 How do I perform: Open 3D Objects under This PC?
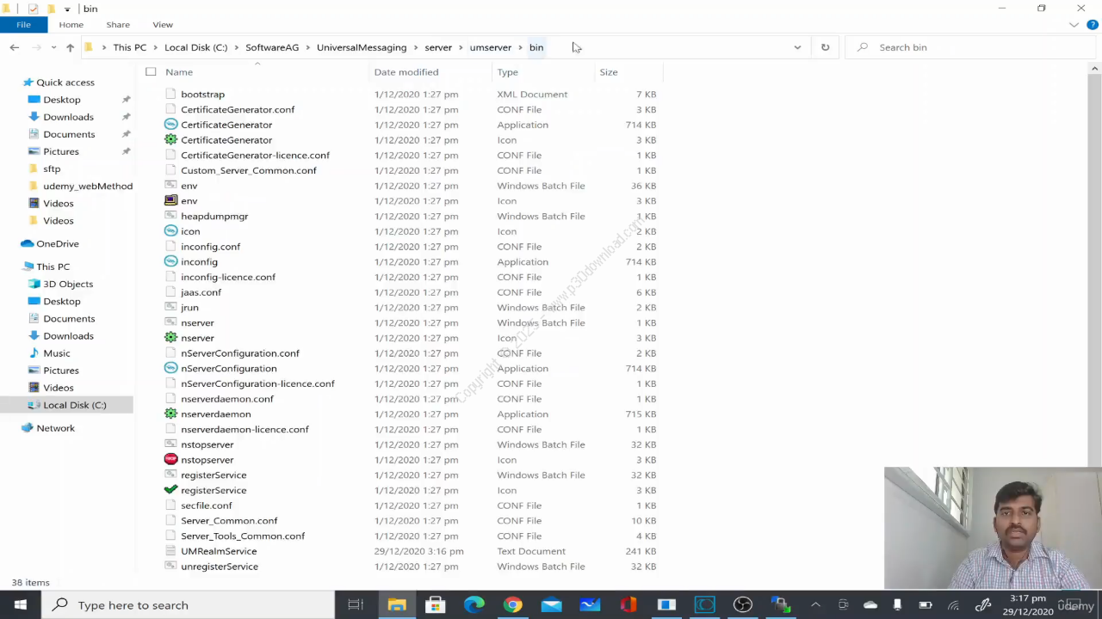(x=68, y=284)
